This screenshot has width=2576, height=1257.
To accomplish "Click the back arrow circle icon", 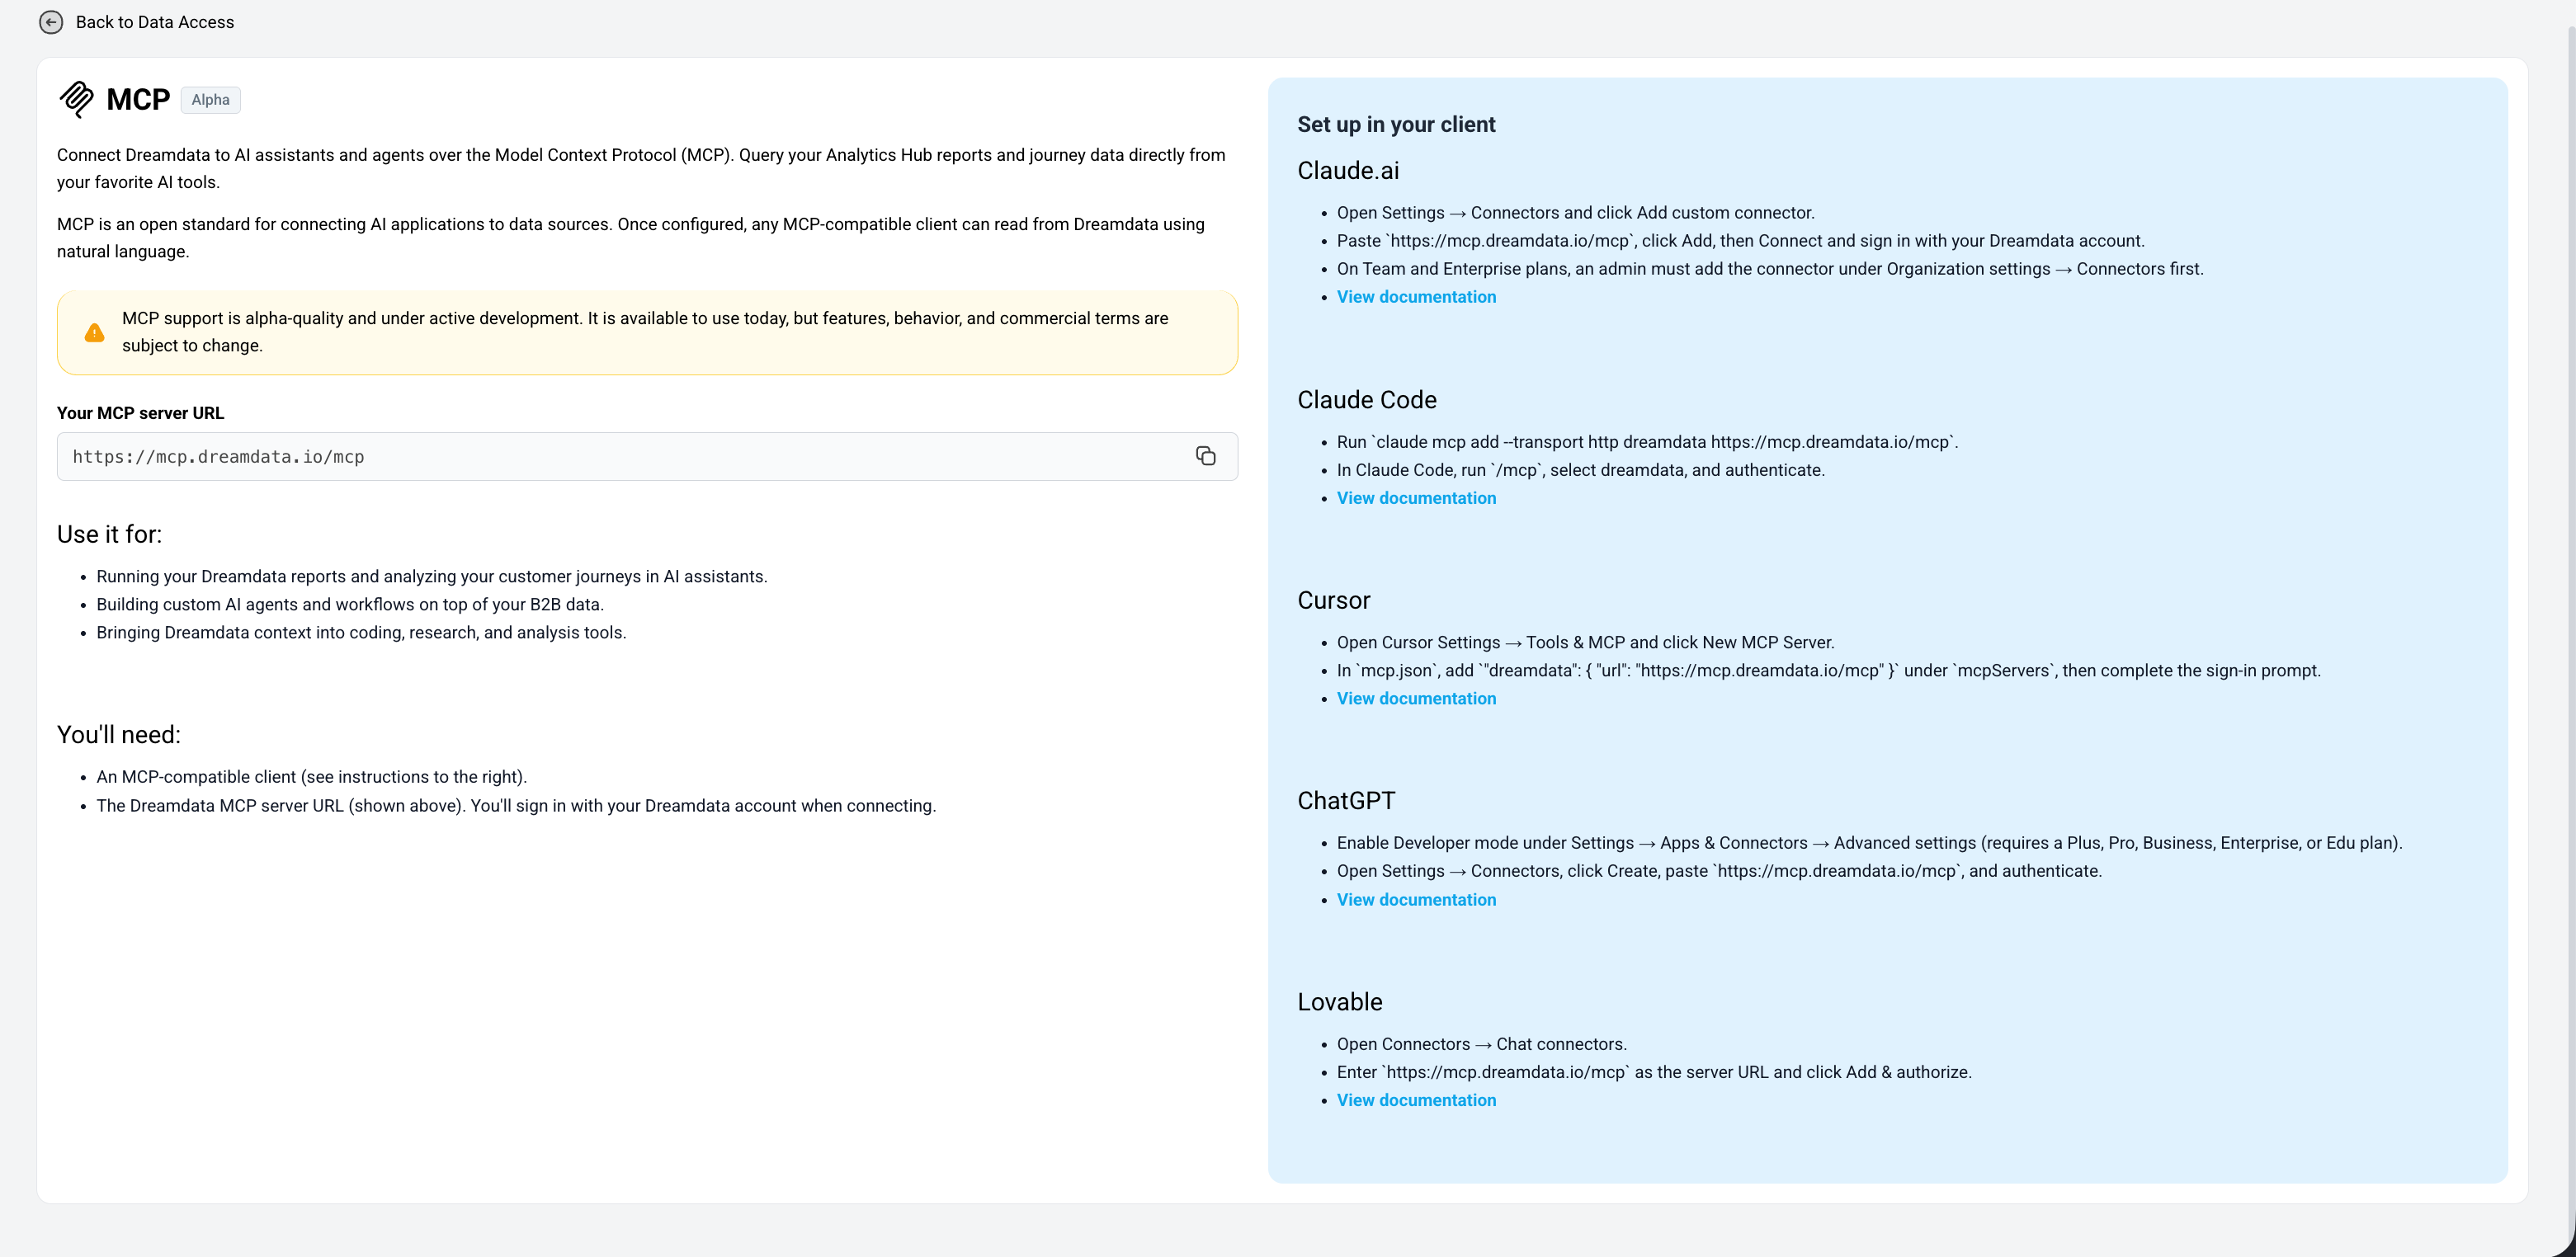I will click(x=51, y=22).
